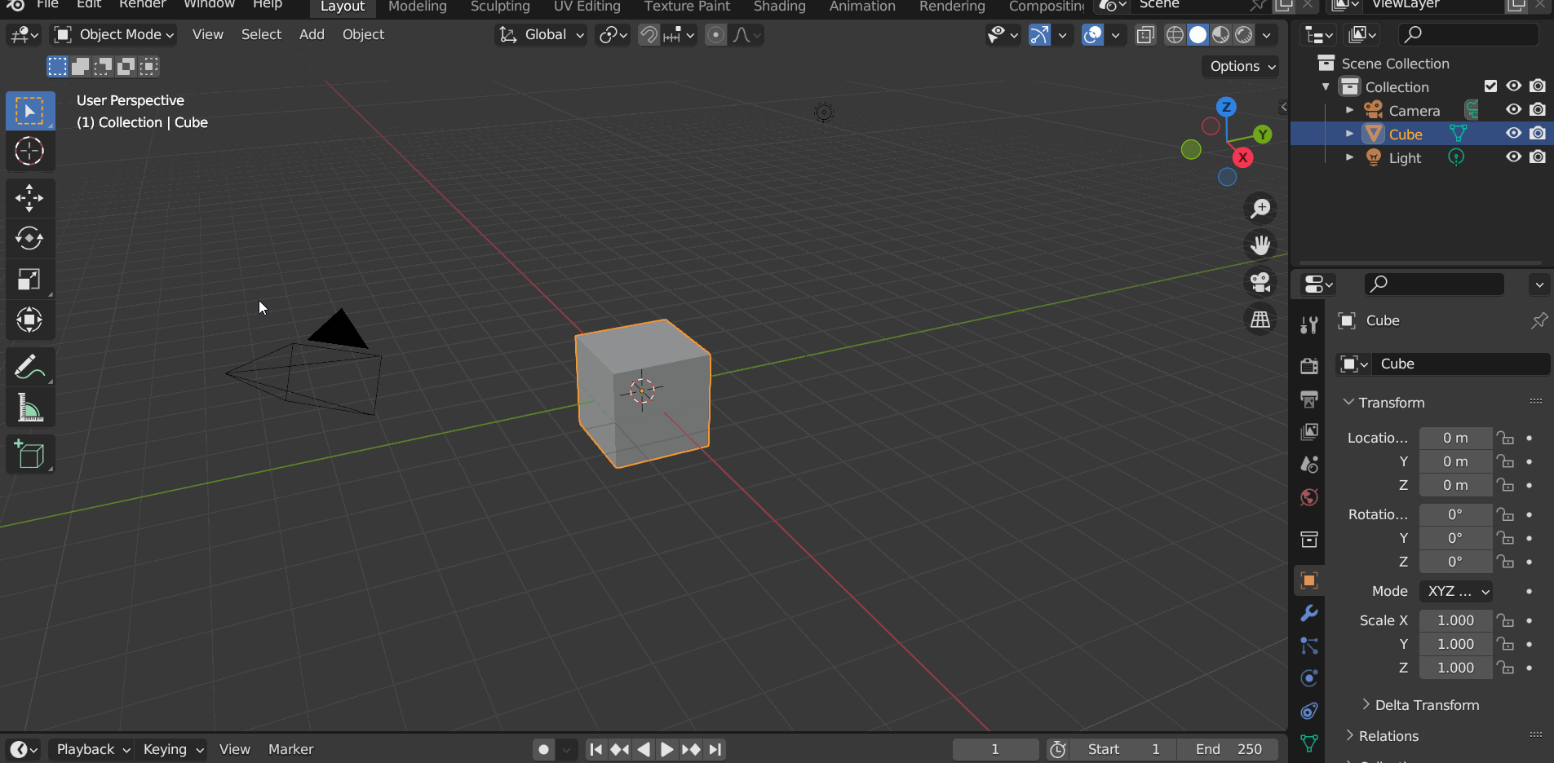Click the red X axis gizmo ball
Screen dimensions: 1554x763
1242,158
